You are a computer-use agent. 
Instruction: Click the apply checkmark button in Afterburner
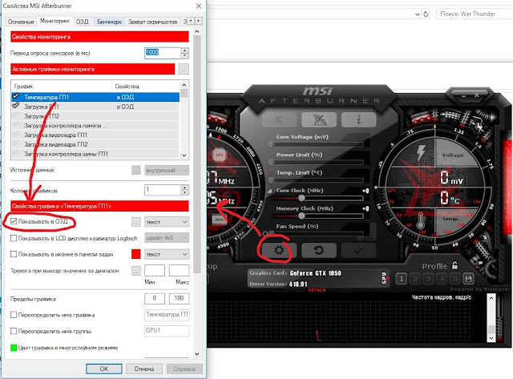(359, 251)
